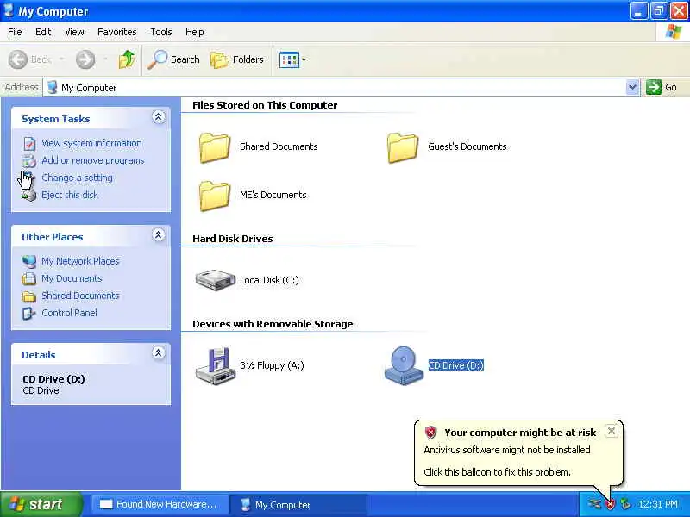This screenshot has width=690, height=517.
Task: Click My Computer taskbar button
Action: point(298,505)
